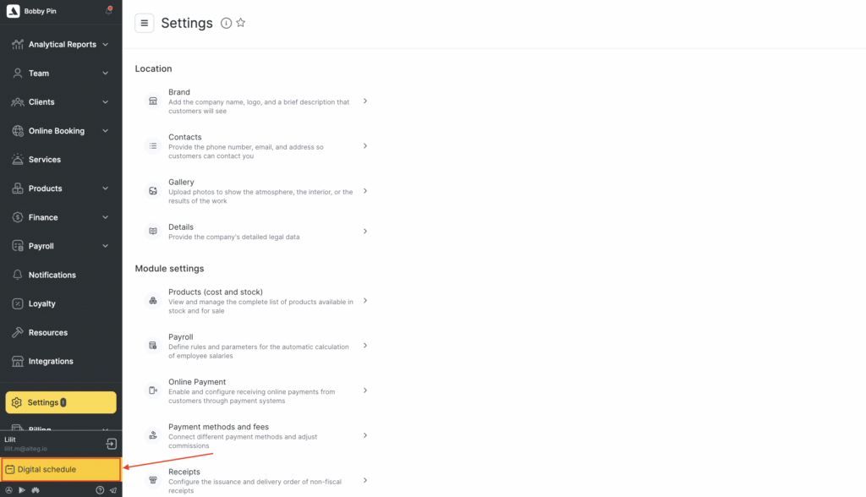The width and height of the screenshot is (866, 497).
Task: Mark Settings as favorite with star
Action: [x=241, y=23]
